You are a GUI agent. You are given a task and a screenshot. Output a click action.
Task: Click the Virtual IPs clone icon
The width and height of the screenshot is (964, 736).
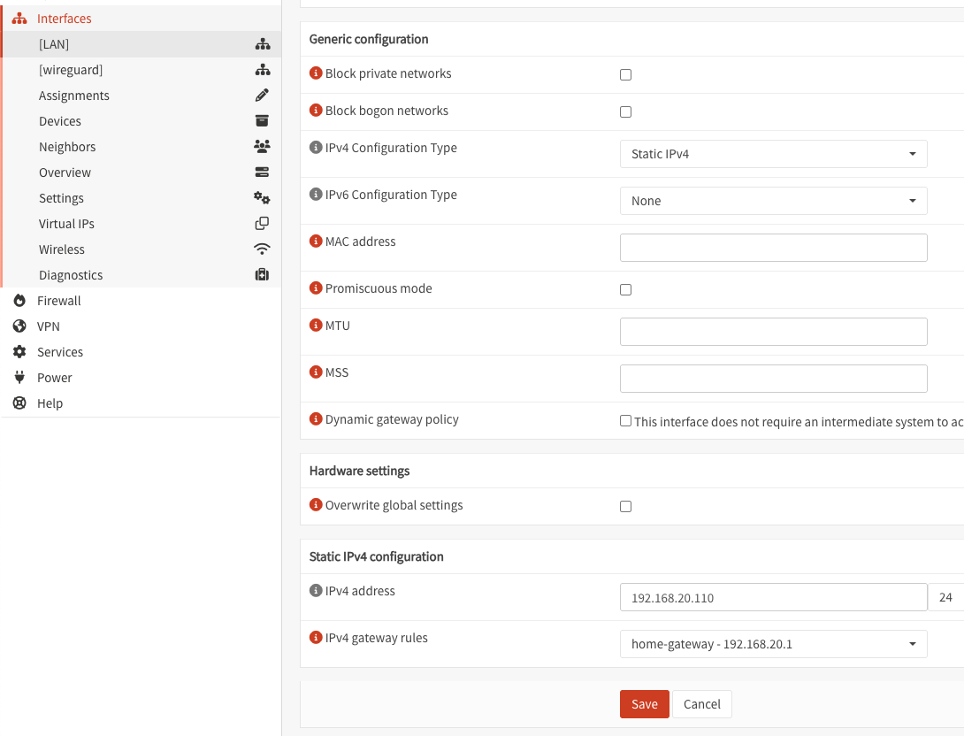[262, 224]
